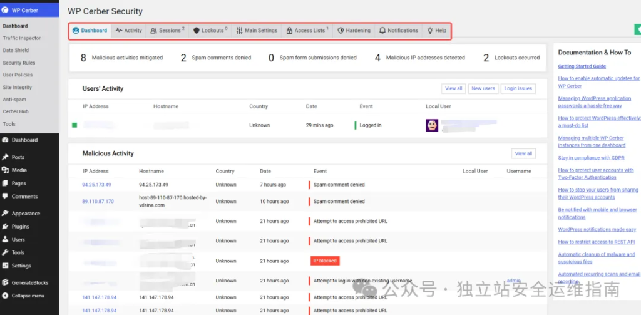Click the Login issues button

(x=518, y=88)
